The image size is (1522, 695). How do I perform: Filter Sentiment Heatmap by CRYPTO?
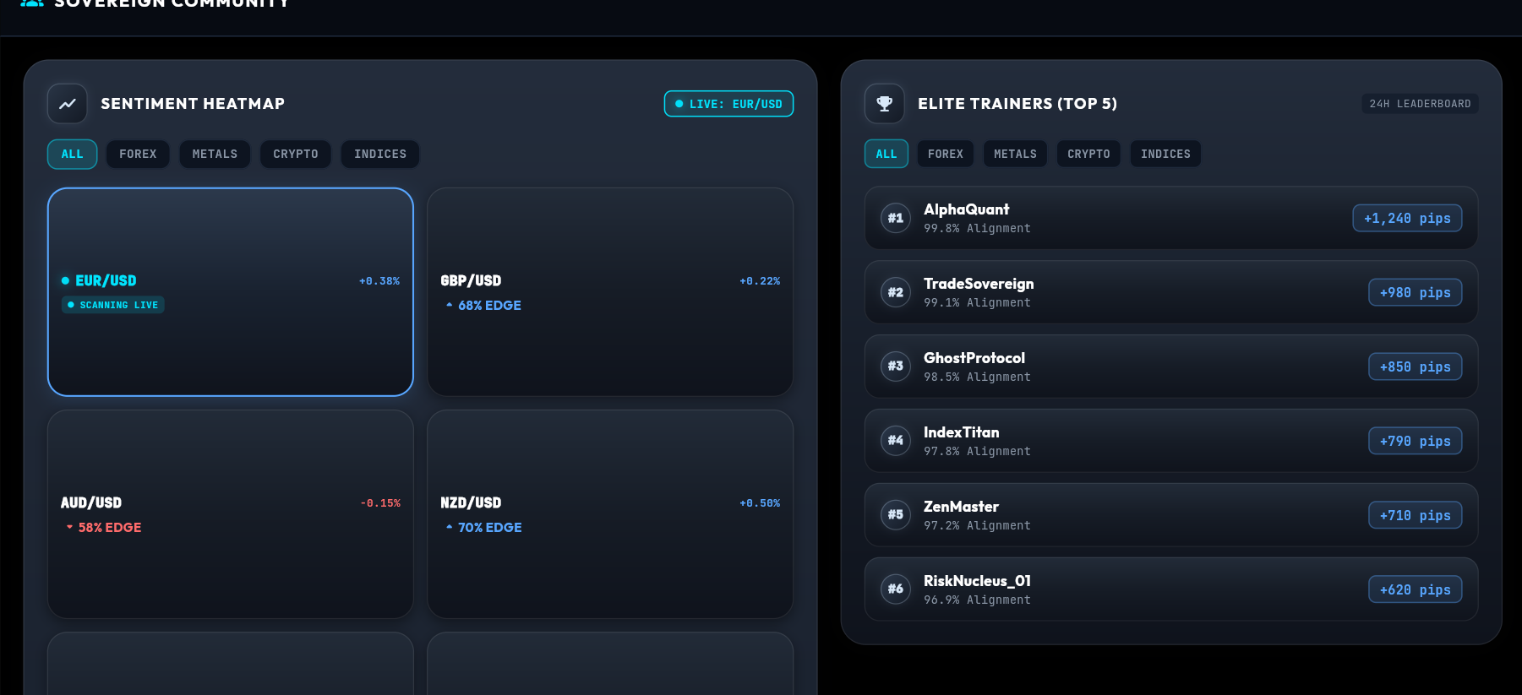coord(296,154)
